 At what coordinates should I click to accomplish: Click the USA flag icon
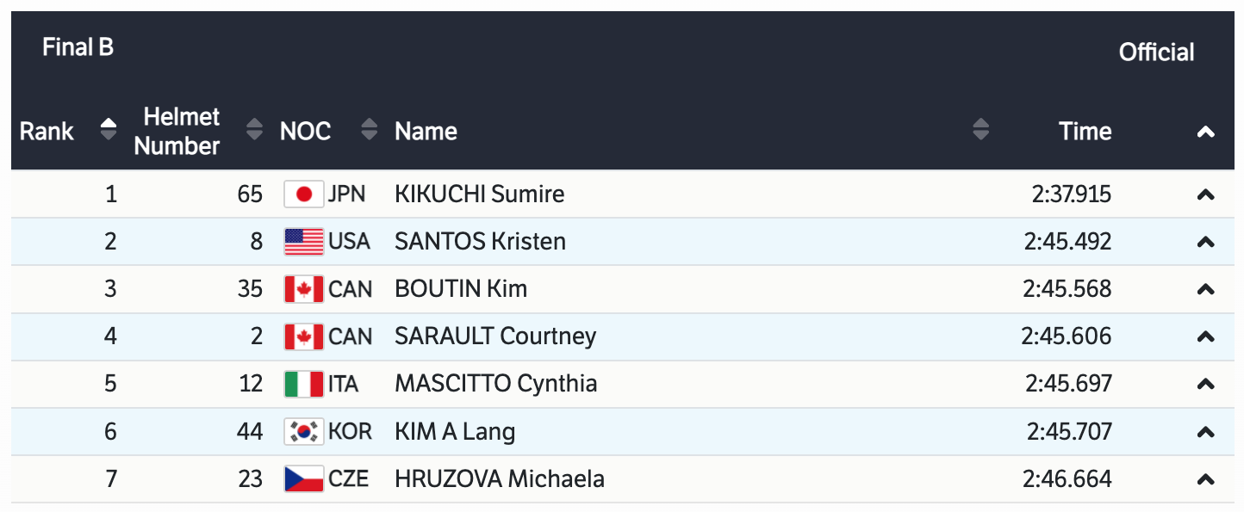coord(303,242)
